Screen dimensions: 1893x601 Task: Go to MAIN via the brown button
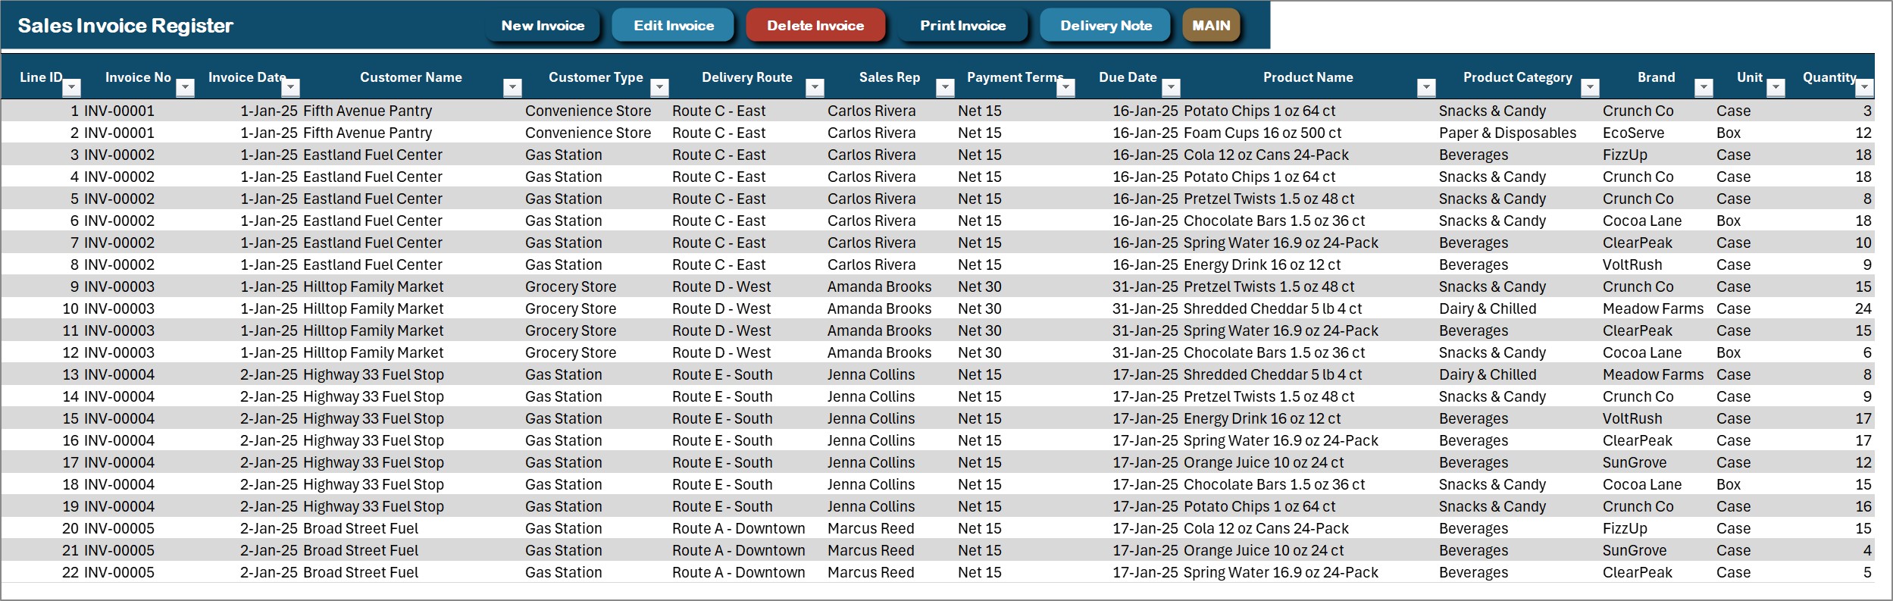(1211, 26)
